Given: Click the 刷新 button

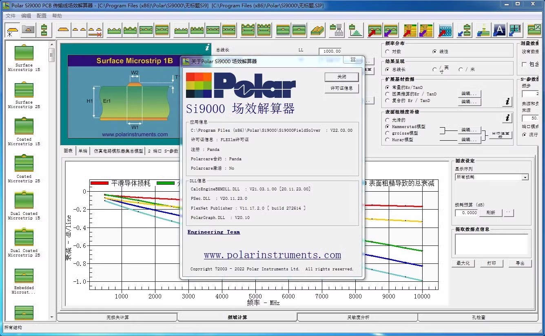Looking at the screenshot, I should (491, 213).
